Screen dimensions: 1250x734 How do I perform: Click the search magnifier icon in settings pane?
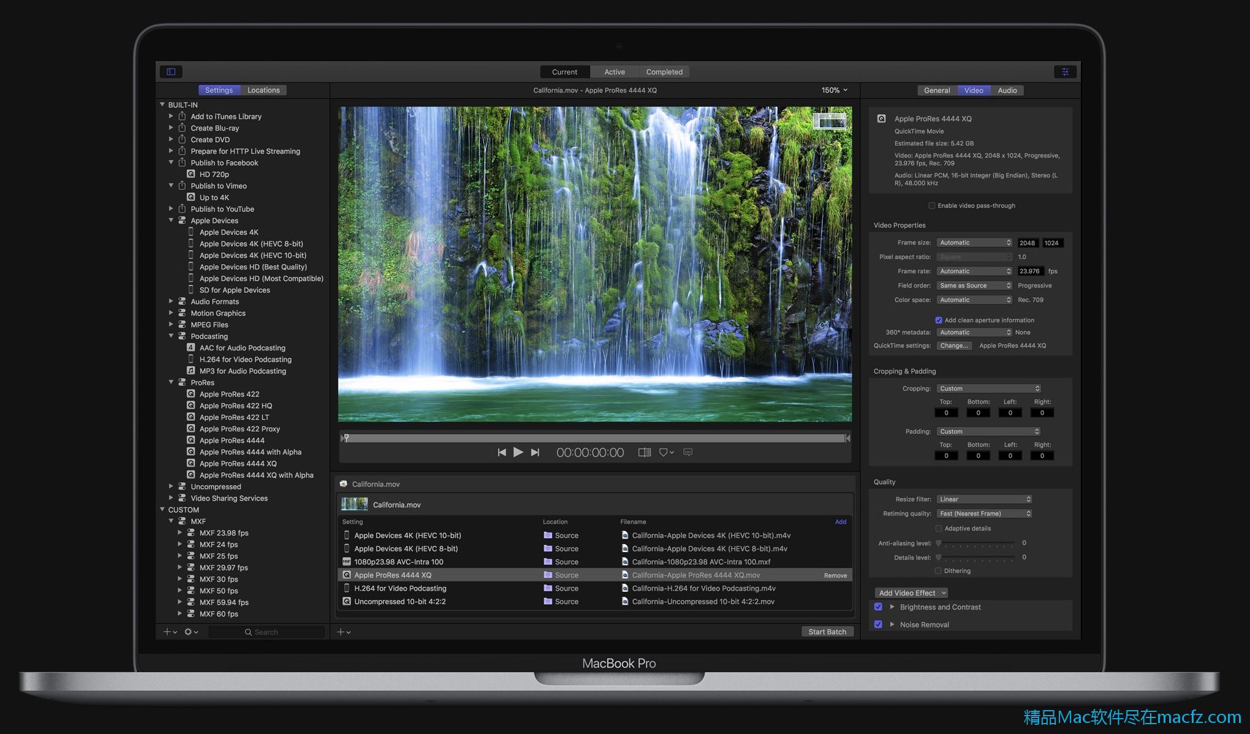[x=248, y=632]
